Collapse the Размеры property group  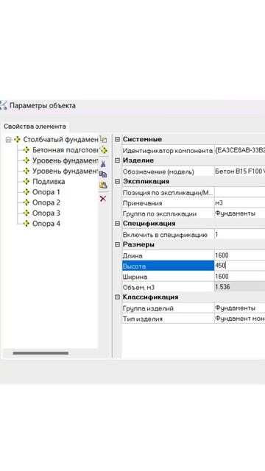[117, 244]
